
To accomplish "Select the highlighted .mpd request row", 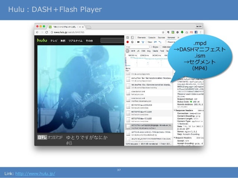I will click(x=149, y=127).
